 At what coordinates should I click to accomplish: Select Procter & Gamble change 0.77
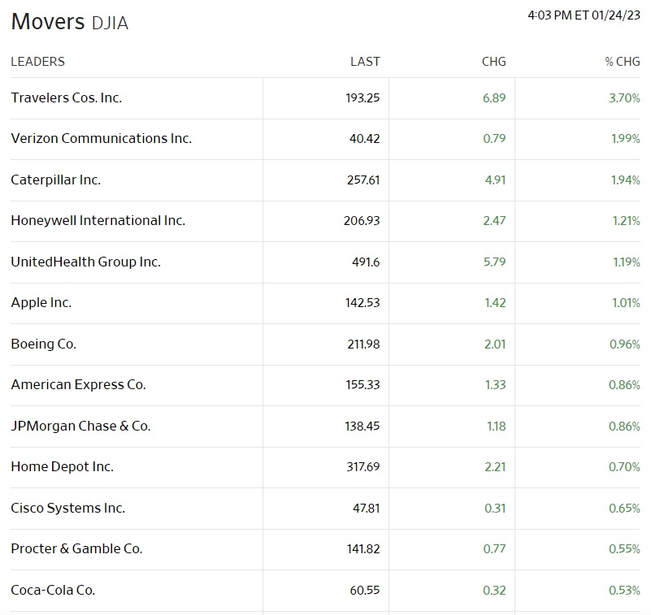[x=494, y=549]
